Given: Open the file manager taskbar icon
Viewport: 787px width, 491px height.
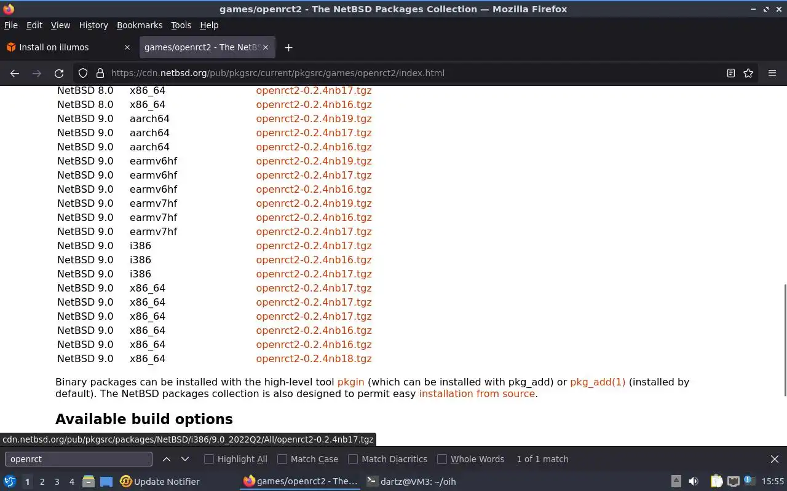Looking at the screenshot, I should click(x=89, y=482).
